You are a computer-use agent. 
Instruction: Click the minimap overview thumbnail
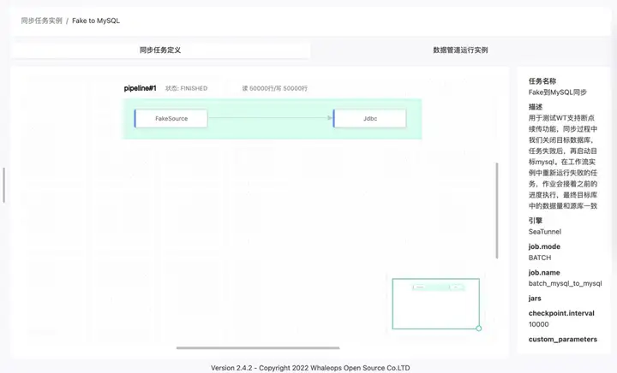pos(435,304)
